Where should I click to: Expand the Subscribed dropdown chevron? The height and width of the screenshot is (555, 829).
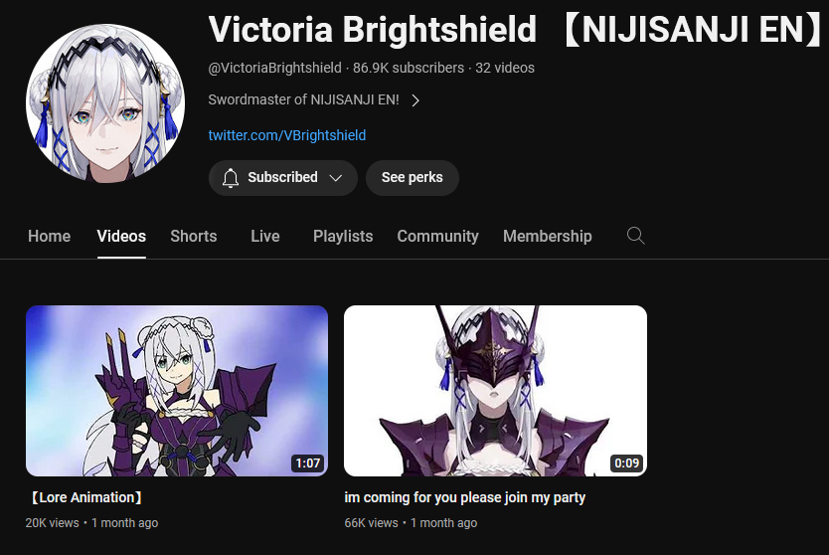tap(336, 178)
